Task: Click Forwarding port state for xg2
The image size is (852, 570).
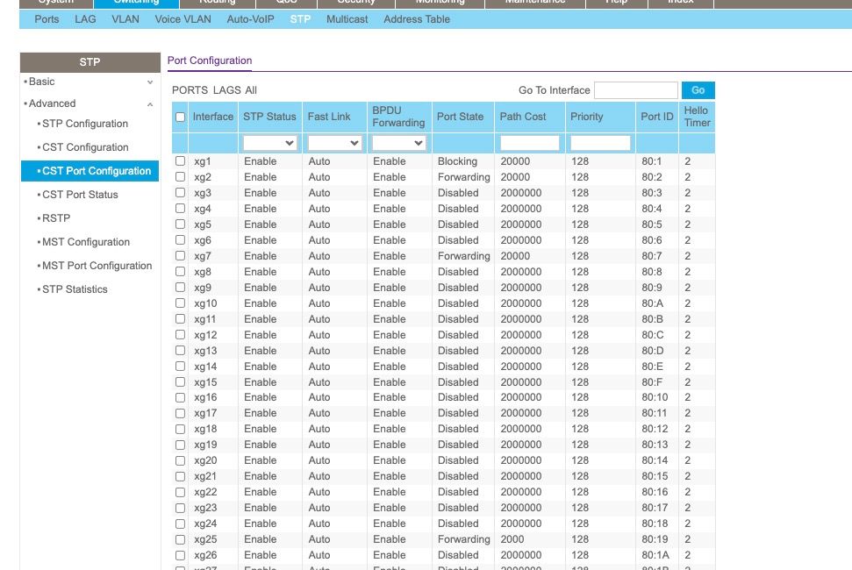Action: click(464, 177)
